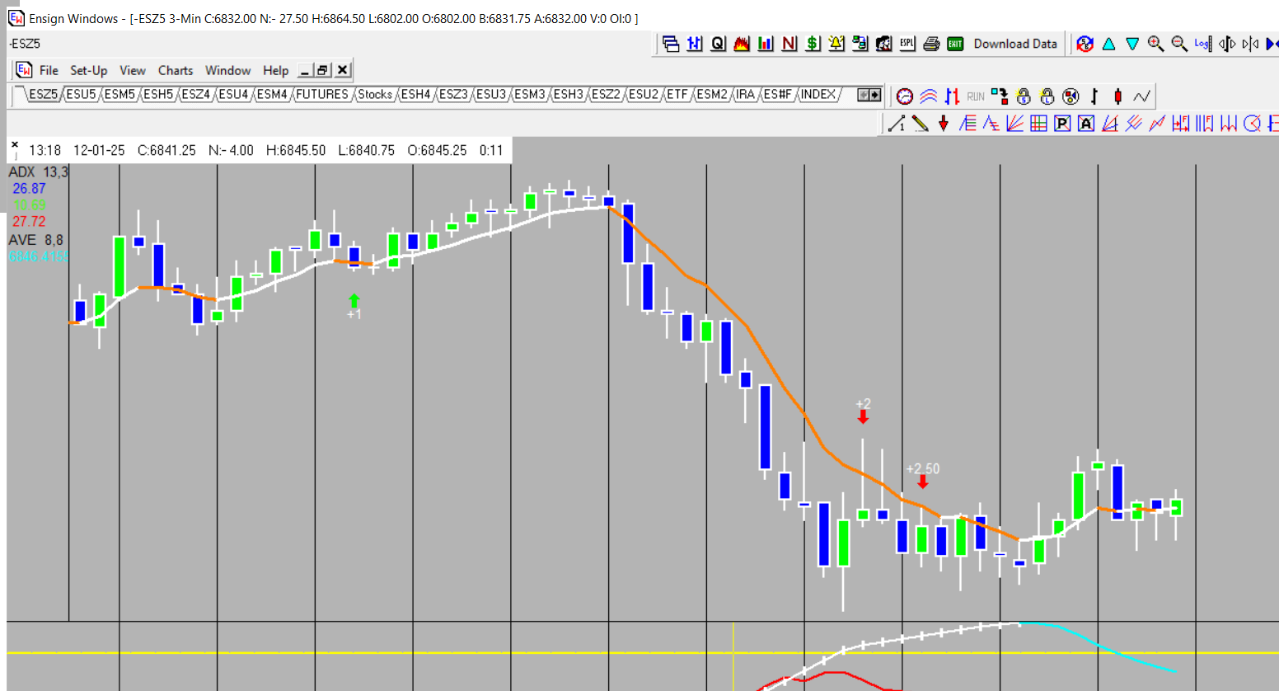Toggle the line chart style icon
Viewport: 1279px width, 691px height.
(x=1141, y=96)
